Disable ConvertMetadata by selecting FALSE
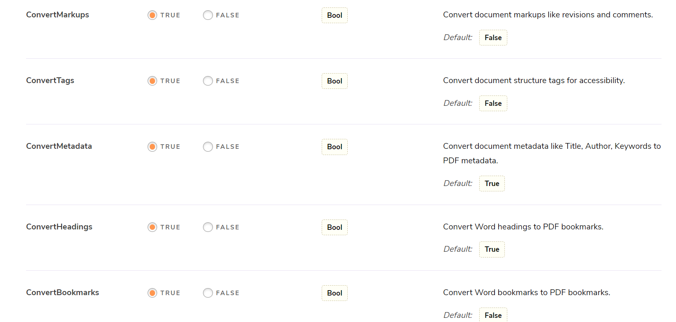Image resolution: width=676 pixels, height=322 pixels. point(208,146)
